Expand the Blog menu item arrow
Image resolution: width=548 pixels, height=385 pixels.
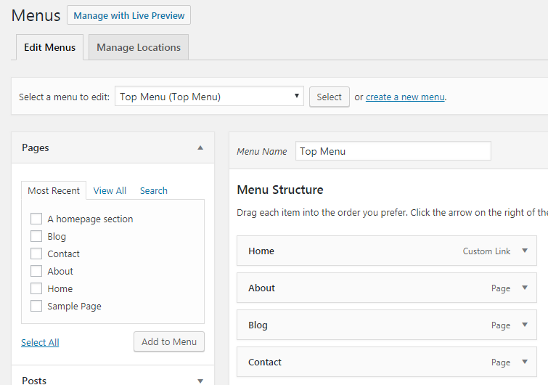(x=525, y=325)
